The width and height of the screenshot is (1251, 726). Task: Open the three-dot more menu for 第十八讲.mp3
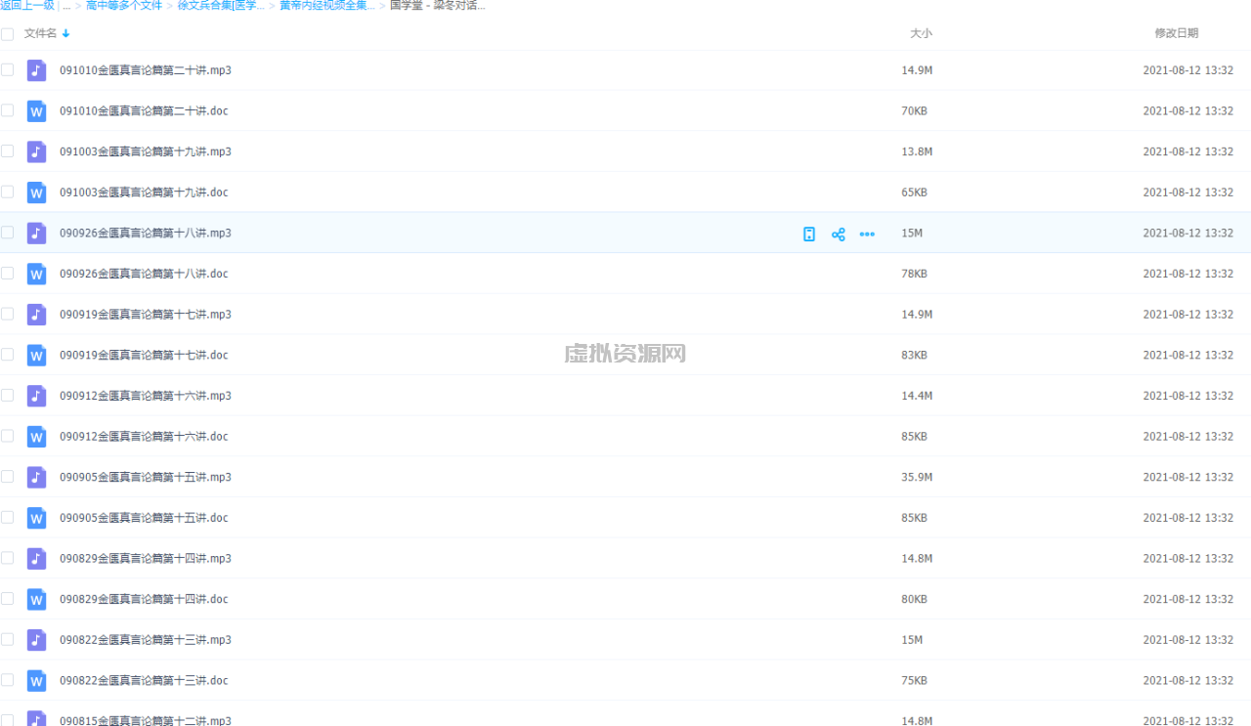click(867, 234)
